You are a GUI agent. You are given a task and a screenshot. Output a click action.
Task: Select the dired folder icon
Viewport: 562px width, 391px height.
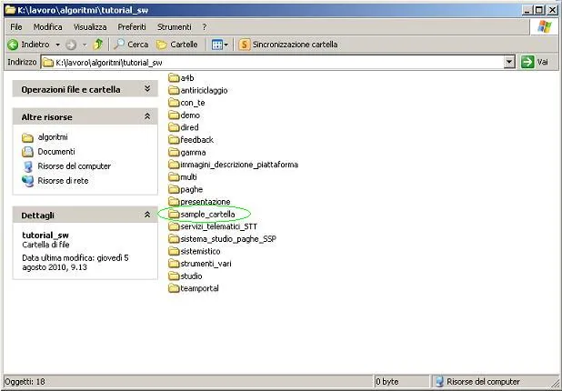174,127
